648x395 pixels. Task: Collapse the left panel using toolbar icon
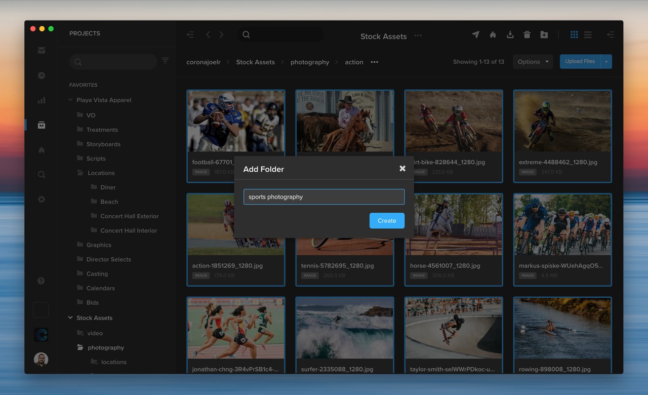(190, 34)
